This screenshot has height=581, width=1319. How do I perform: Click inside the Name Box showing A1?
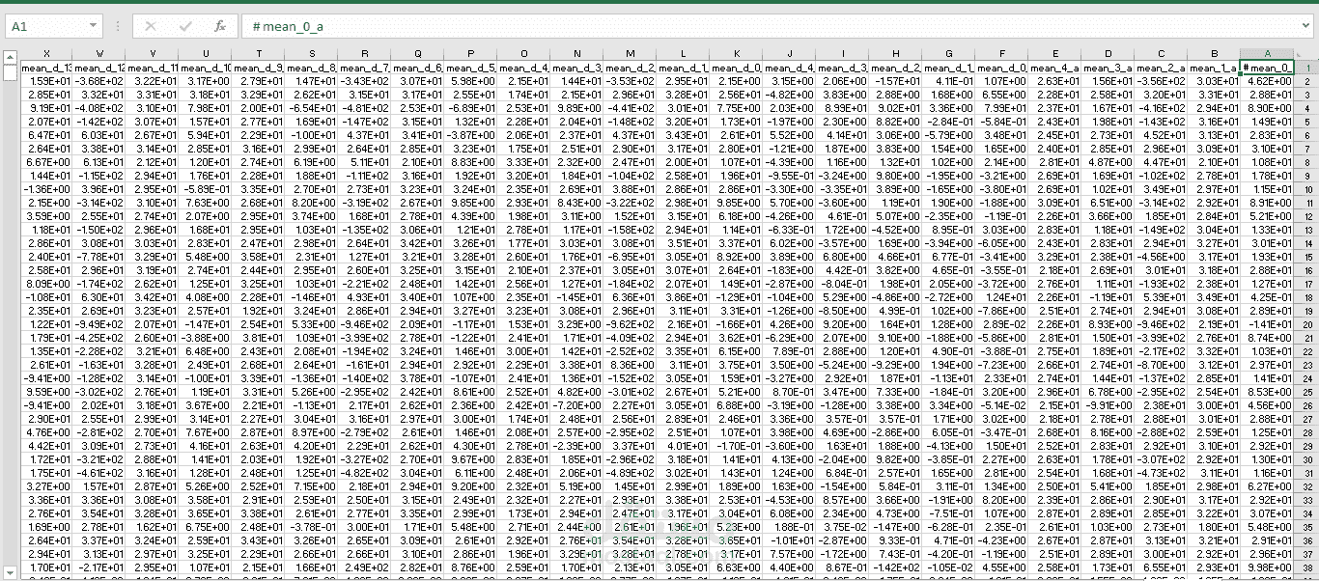coord(45,26)
